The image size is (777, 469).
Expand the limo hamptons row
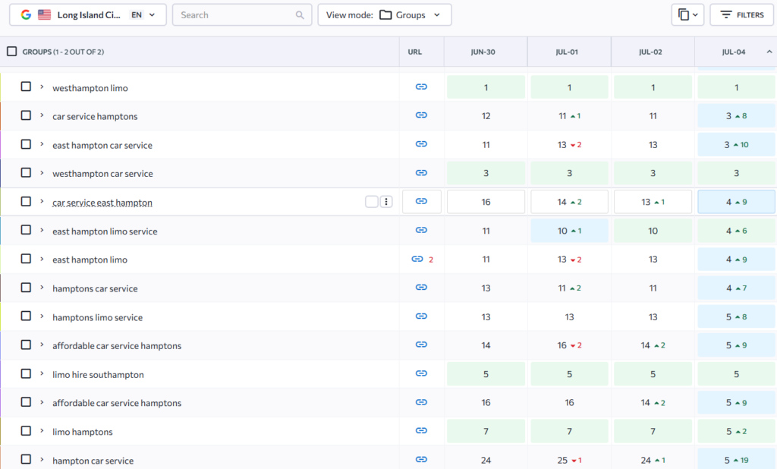42,431
